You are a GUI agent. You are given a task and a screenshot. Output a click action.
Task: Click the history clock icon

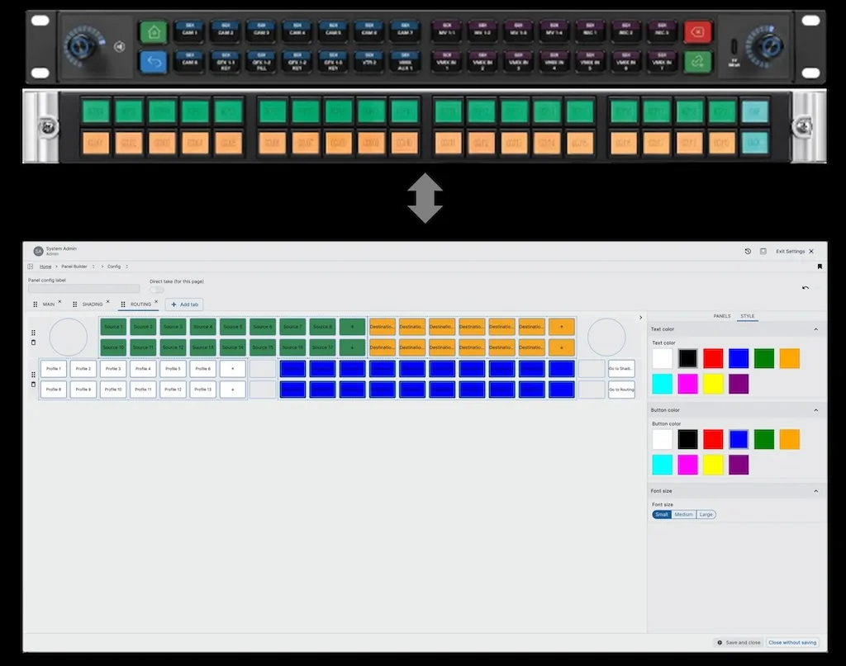point(748,251)
